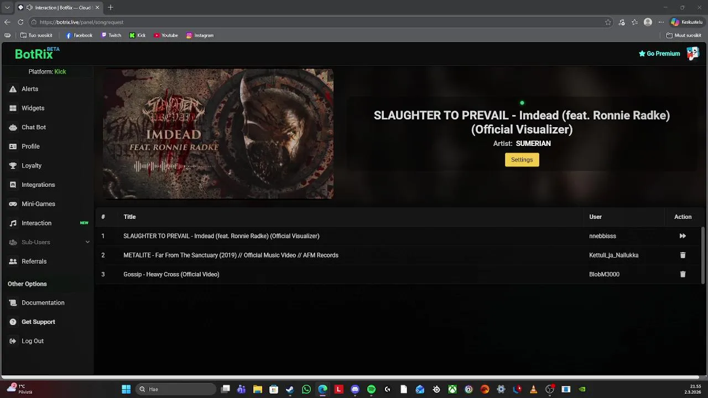Click the Documentation icon
708x398 pixels.
point(13,303)
